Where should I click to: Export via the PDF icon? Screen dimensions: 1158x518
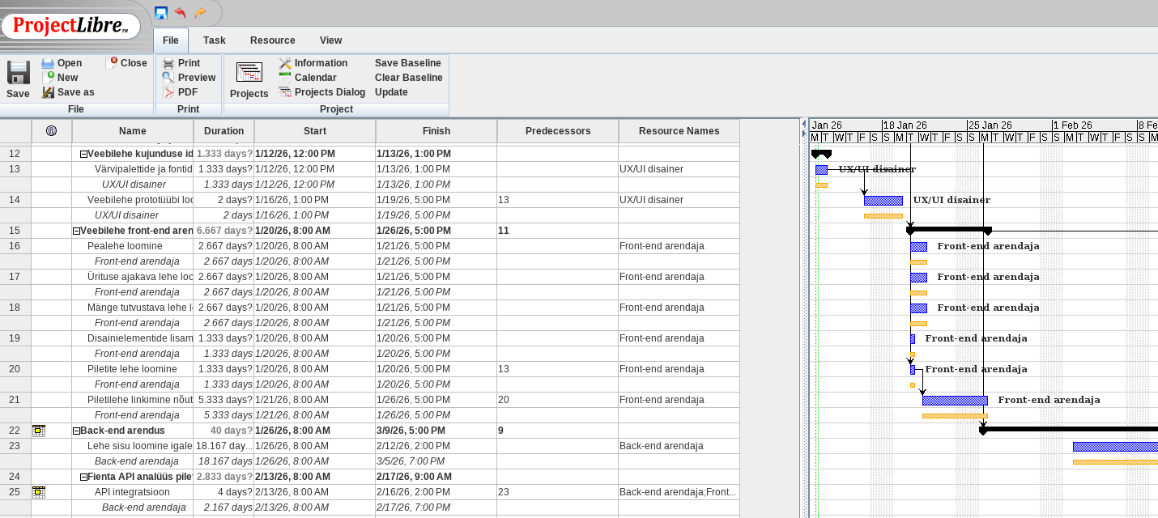pyautogui.click(x=168, y=92)
